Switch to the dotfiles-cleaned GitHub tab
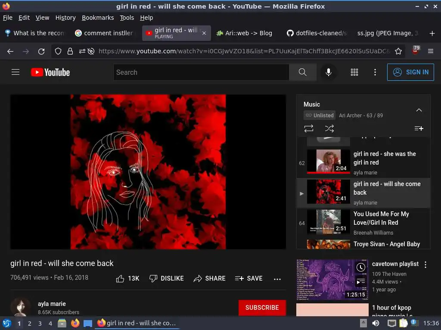Screen dimensions: 441x330 (x=317, y=33)
